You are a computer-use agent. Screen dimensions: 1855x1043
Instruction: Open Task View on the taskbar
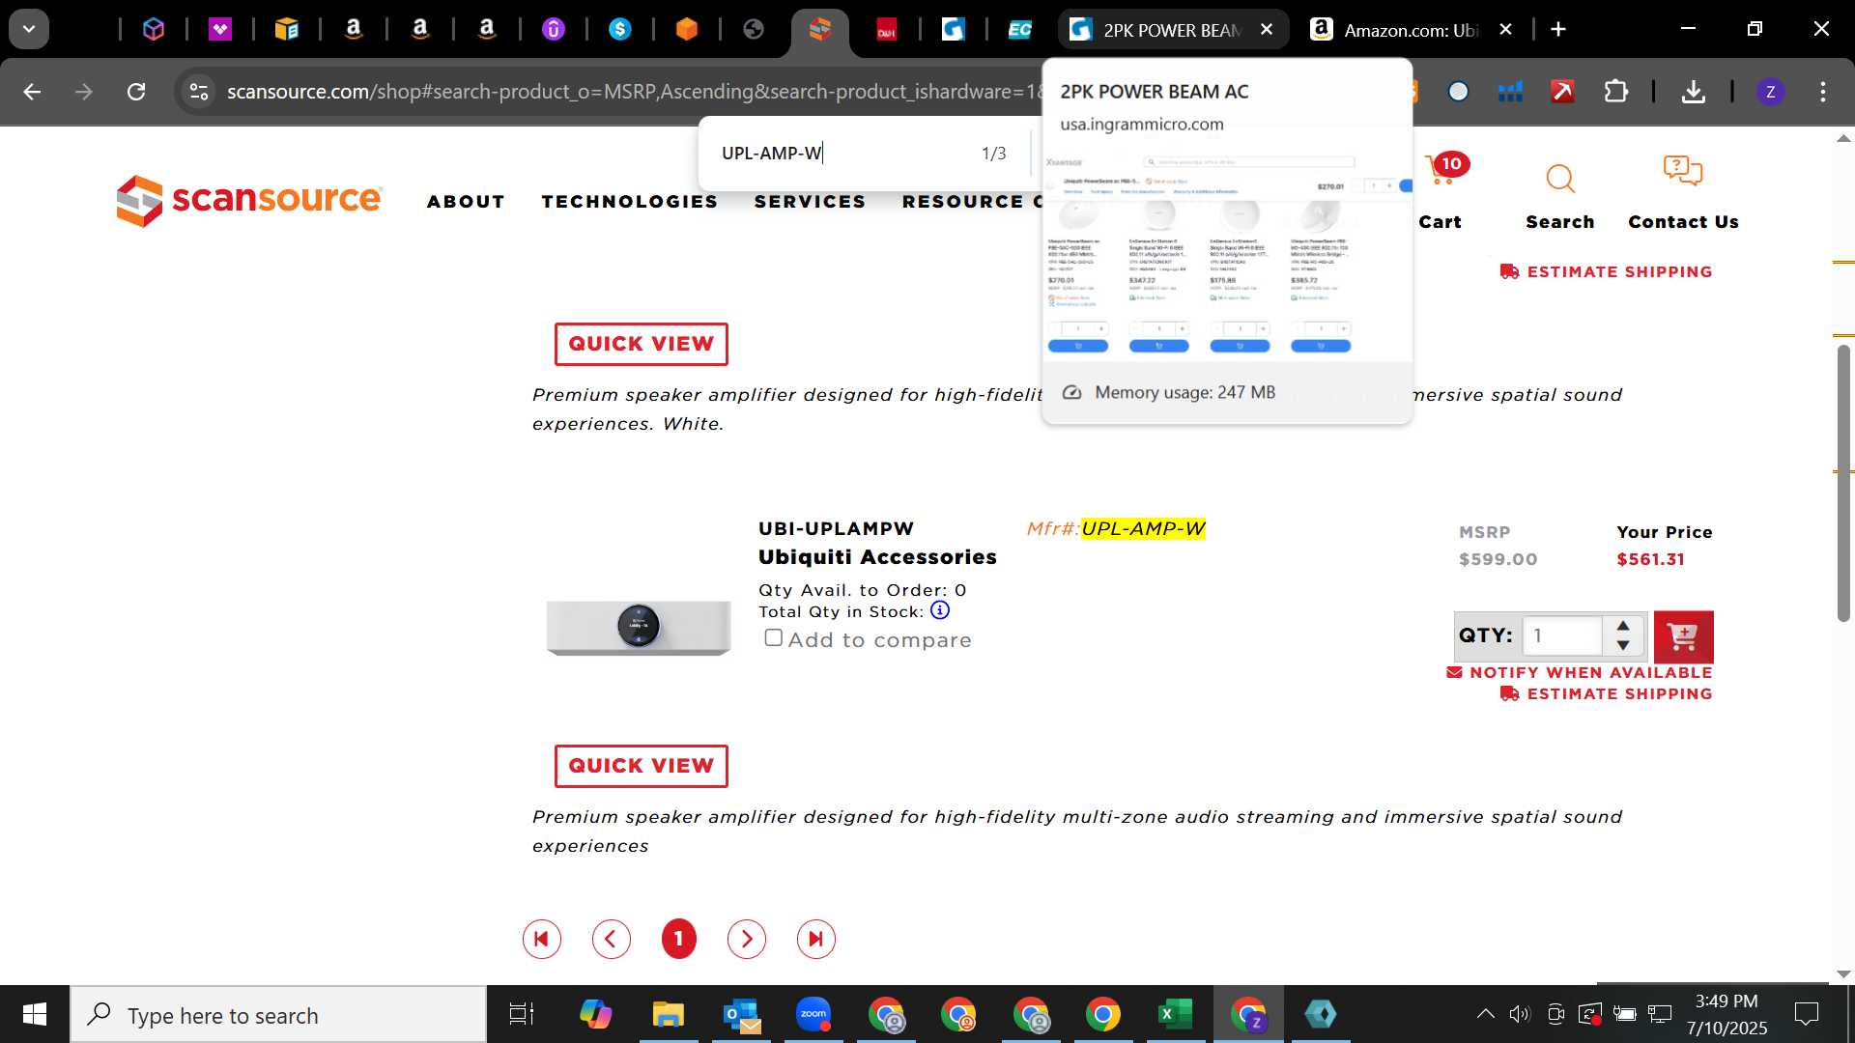point(522,1014)
